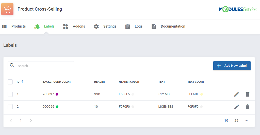
Task: Select page number 1
Action: [21, 121]
